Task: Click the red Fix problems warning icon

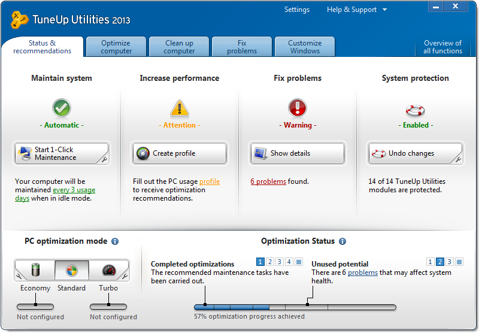Action: click(x=298, y=108)
